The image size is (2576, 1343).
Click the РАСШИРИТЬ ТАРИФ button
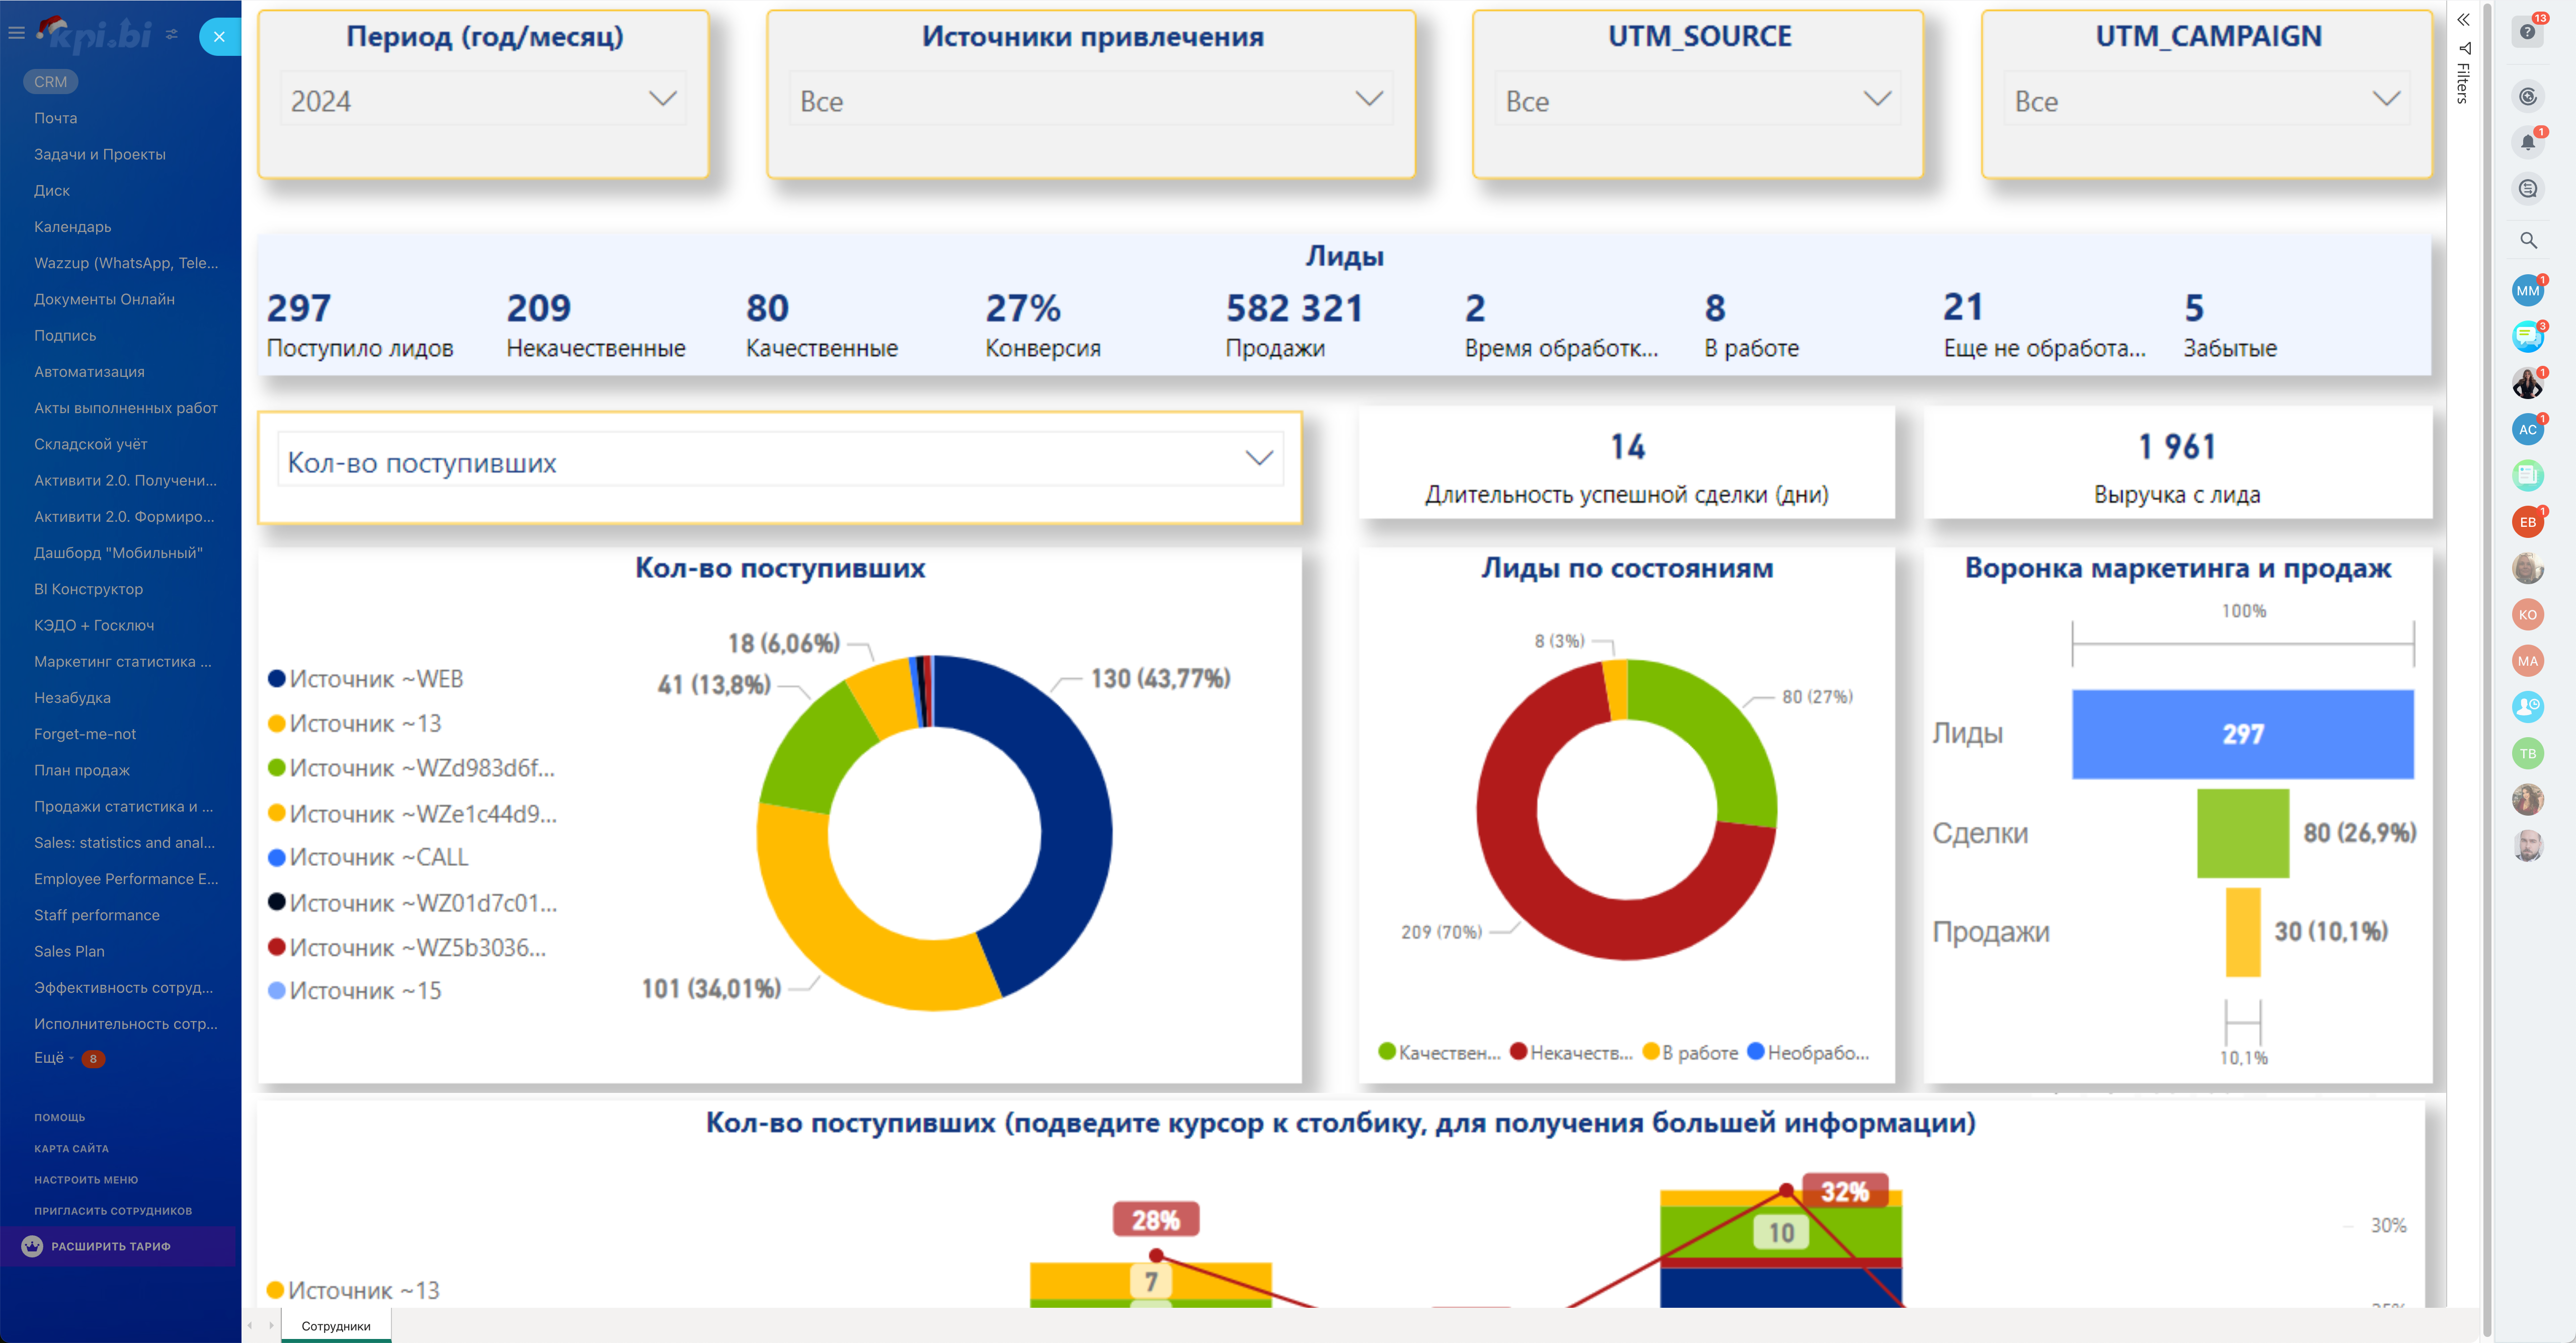110,1246
